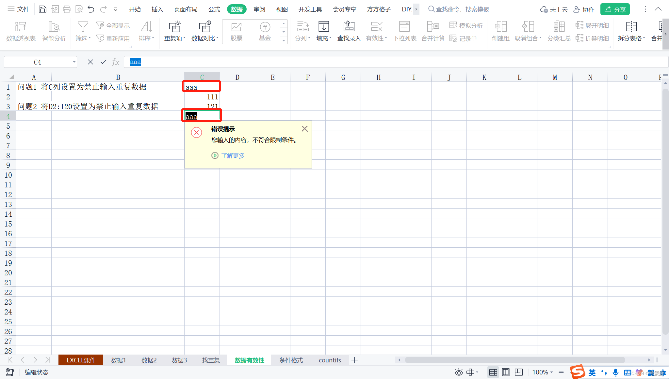Undo the last action
Image resolution: width=669 pixels, height=379 pixels.
click(x=91, y=9)
